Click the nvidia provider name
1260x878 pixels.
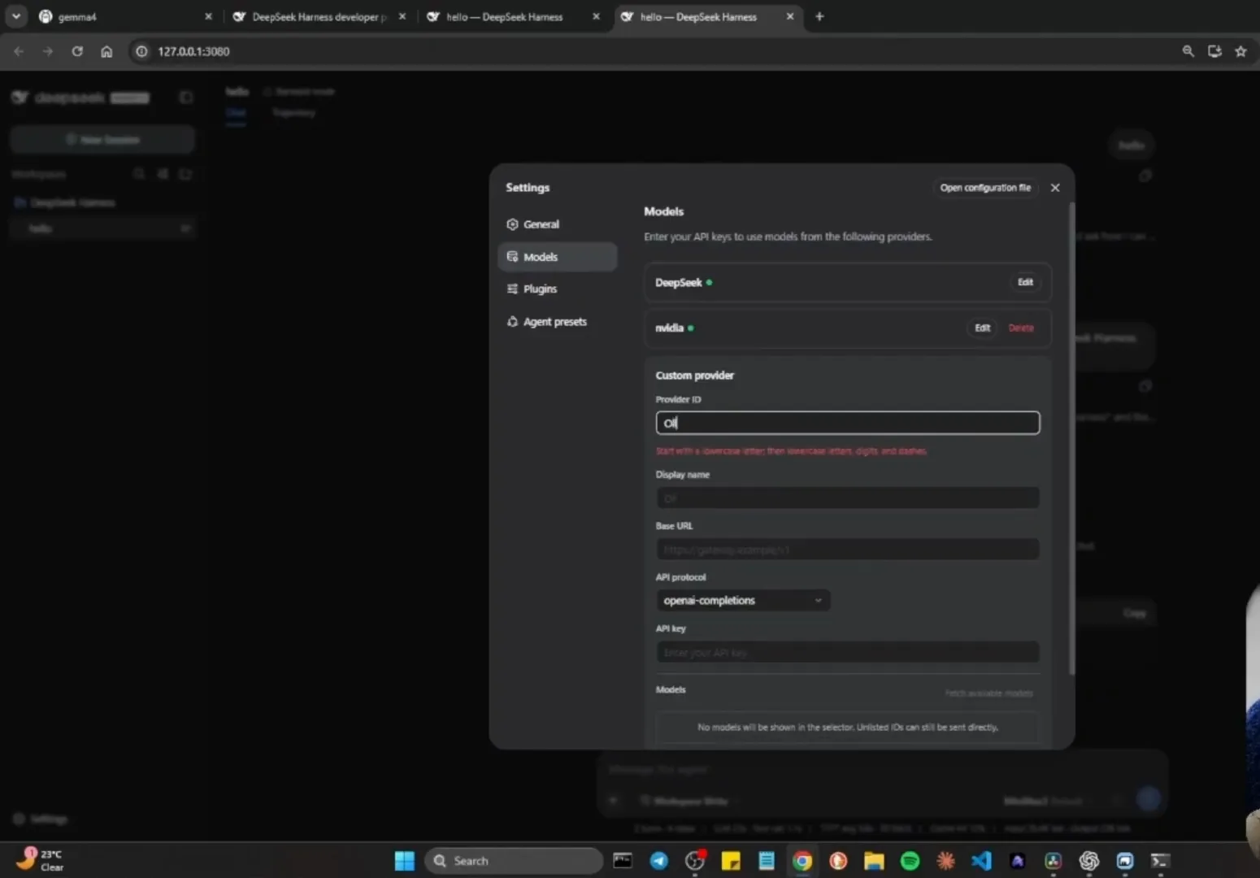pos(669,328)
